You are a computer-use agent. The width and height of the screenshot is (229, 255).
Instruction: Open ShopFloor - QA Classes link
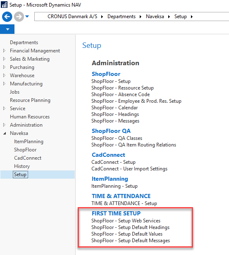pyautogui.click(x=117, y=138)
